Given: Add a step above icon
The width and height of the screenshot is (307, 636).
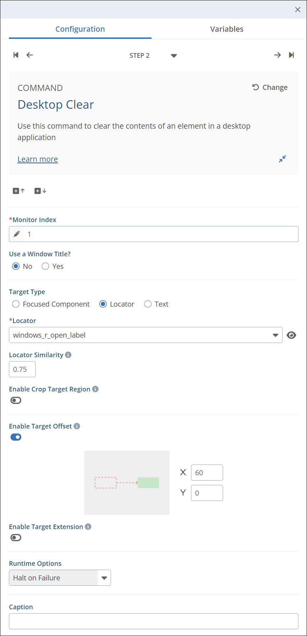Looking at the screenshot, I should pyautogui.click(x=18, y=191).
